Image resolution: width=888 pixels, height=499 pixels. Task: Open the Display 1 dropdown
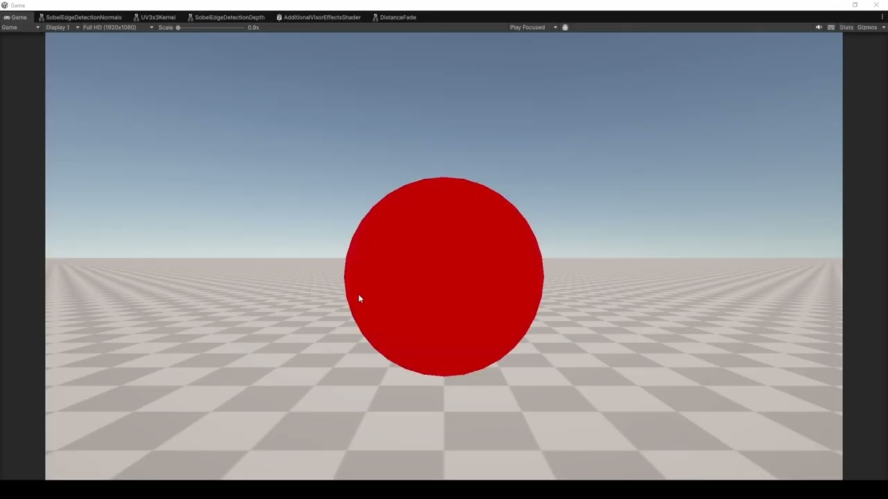point(62,28)
